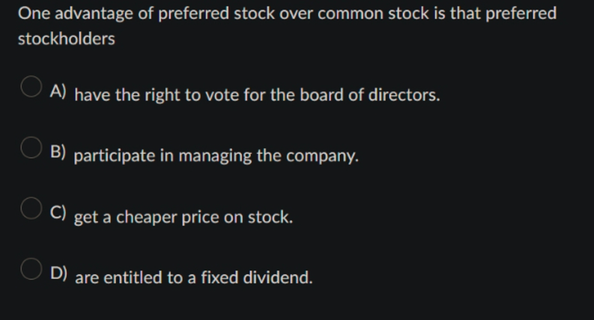Screen dimensions: 594x320
Task: Click the 'B)' option letter label
Action: pos(58,151)
